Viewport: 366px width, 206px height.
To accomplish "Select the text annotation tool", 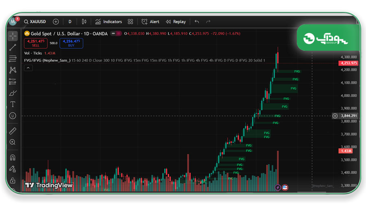I will [13, 104].
